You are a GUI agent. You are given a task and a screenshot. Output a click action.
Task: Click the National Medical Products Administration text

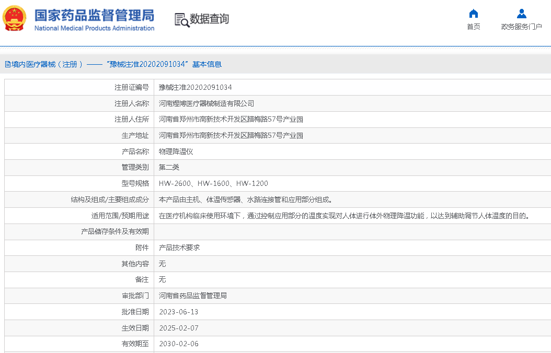(x=94, y=28)
